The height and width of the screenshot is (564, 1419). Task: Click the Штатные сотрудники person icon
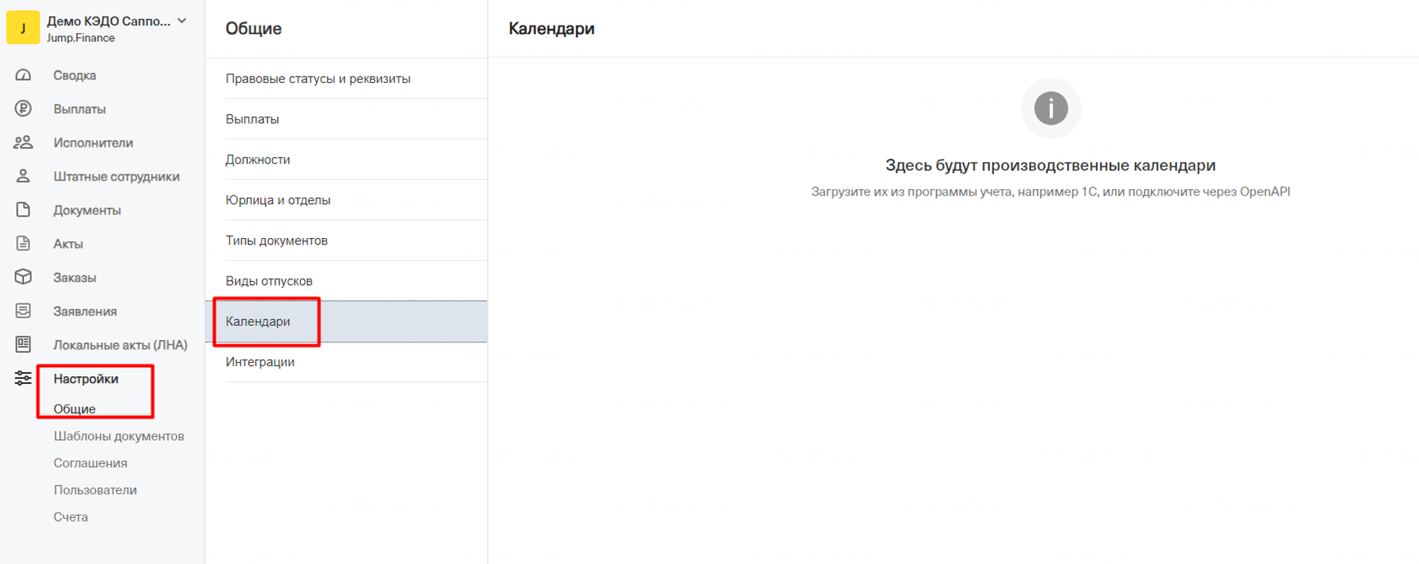click(23, 176)
